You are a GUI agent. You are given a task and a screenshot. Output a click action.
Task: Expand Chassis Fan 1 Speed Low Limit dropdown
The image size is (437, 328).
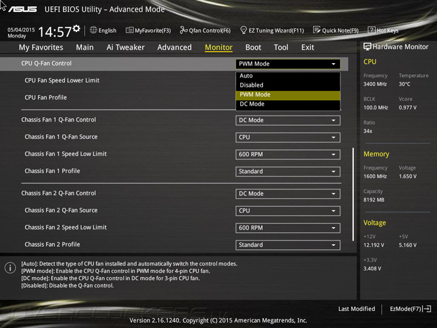288,154
